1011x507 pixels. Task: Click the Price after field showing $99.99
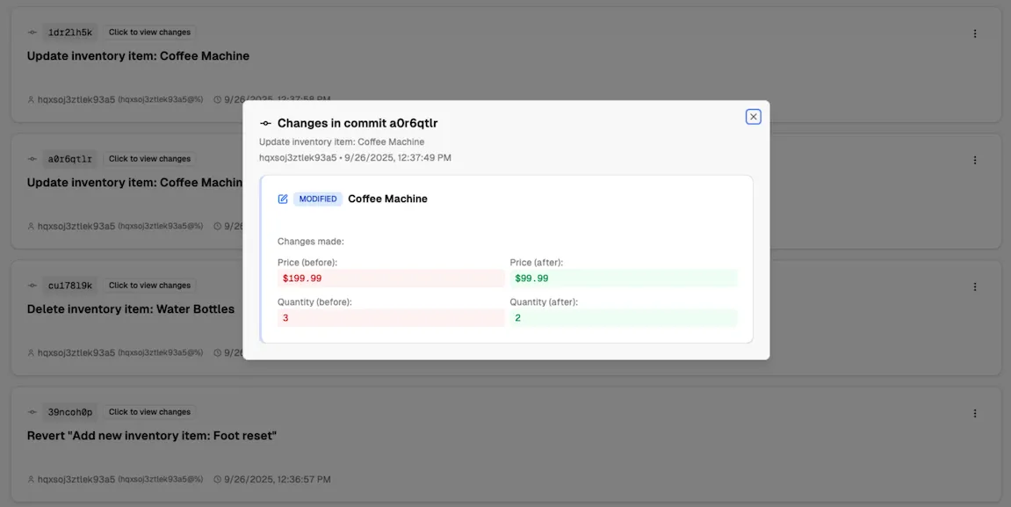624,278
